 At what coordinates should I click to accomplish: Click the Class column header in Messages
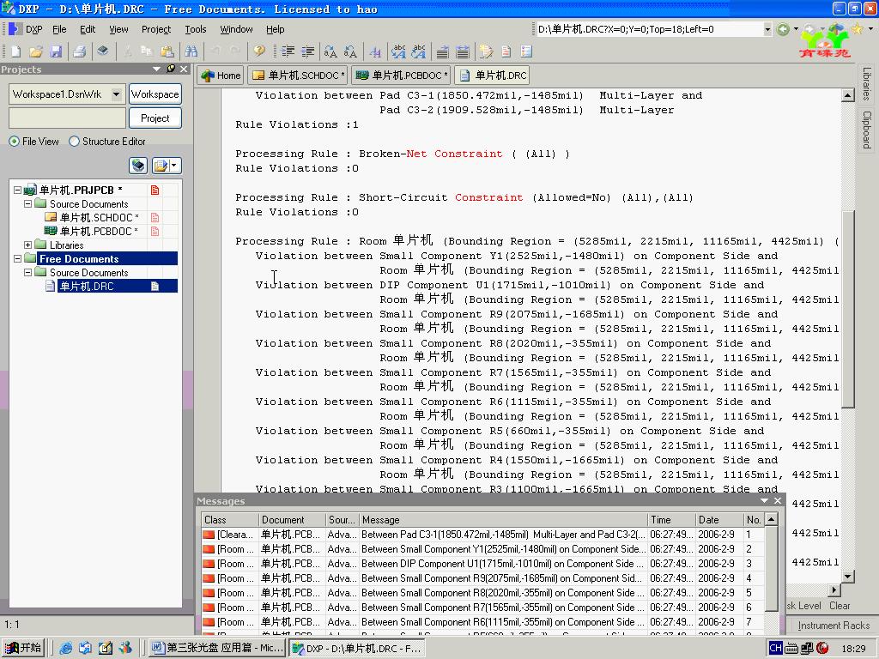230,520
